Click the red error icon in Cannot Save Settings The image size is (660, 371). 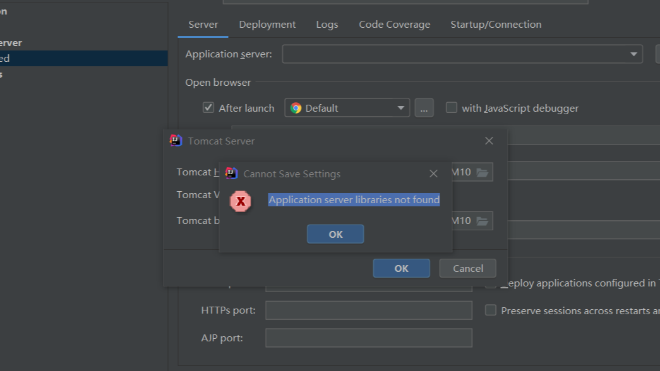(x=241, y=199)
